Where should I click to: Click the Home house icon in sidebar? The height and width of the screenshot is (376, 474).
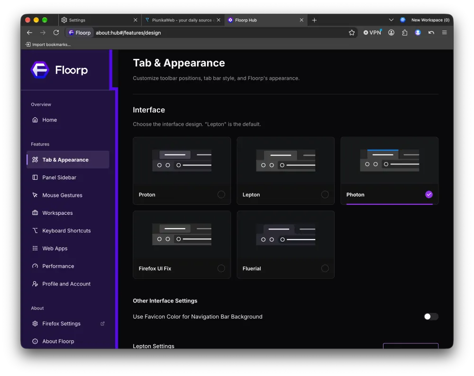pyautogui.click(x=35, y=120)
